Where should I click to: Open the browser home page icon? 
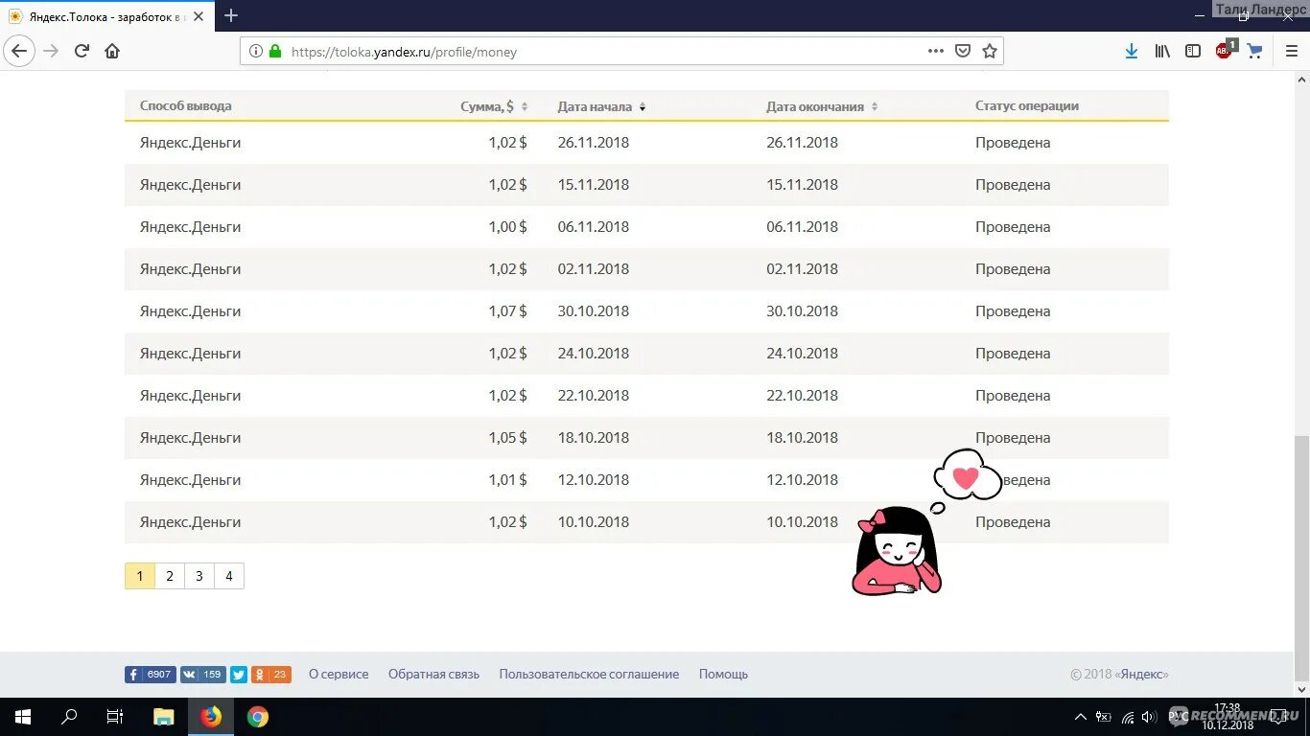[112, 51]
